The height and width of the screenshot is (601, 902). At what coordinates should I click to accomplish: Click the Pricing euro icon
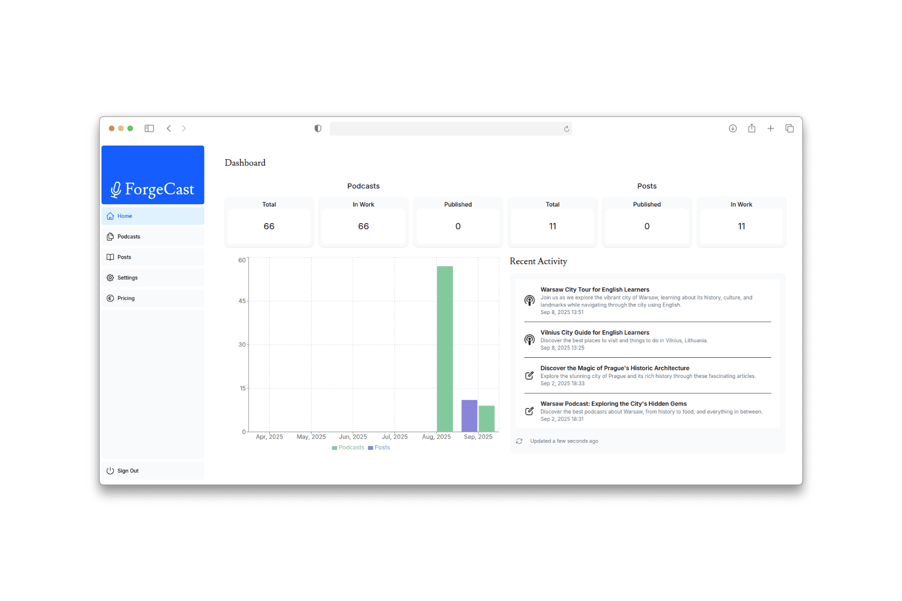[109, 298]
